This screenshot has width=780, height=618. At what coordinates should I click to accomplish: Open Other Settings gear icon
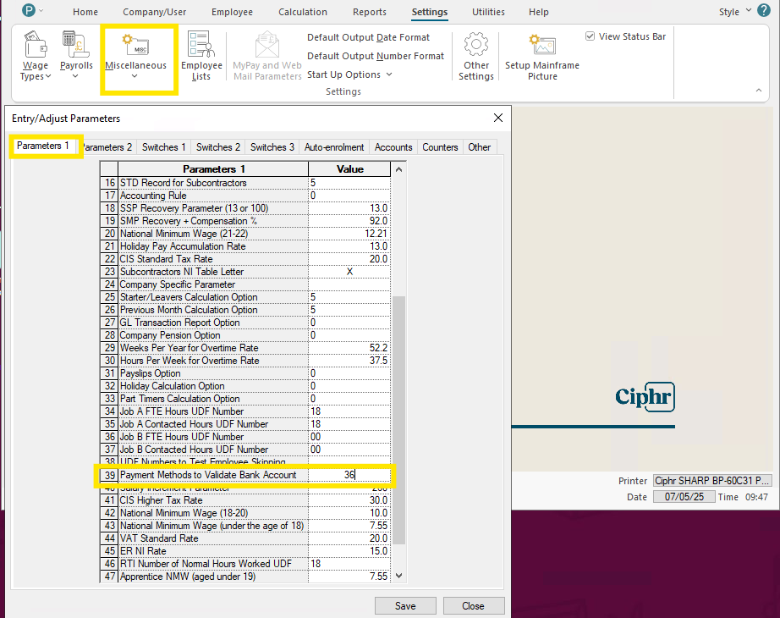476,45
